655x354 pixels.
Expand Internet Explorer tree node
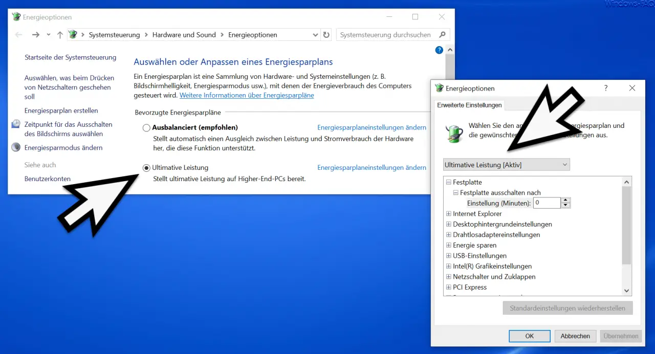pos(449,214)
